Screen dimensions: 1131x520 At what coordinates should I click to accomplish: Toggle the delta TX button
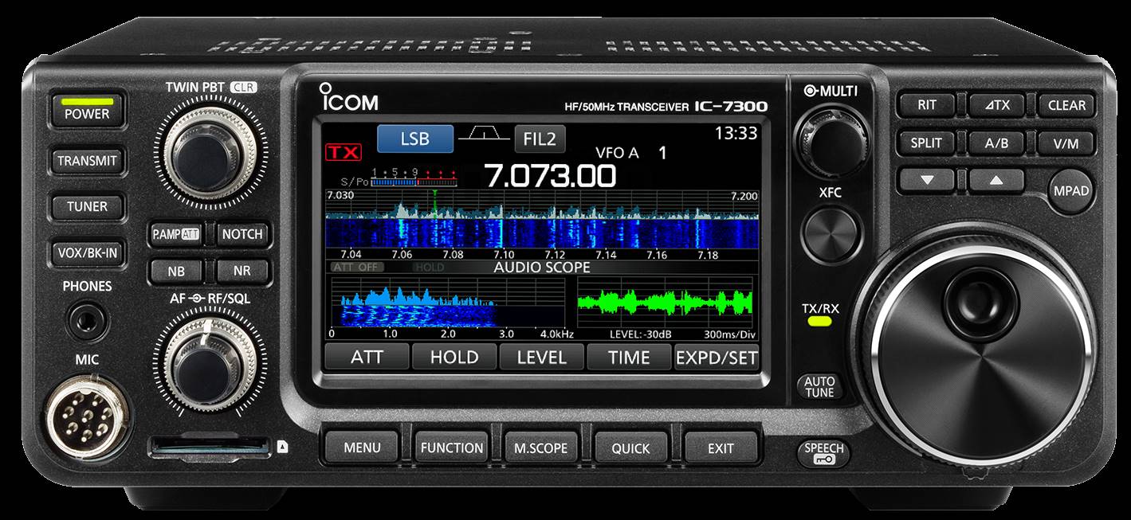coord(996,105)
